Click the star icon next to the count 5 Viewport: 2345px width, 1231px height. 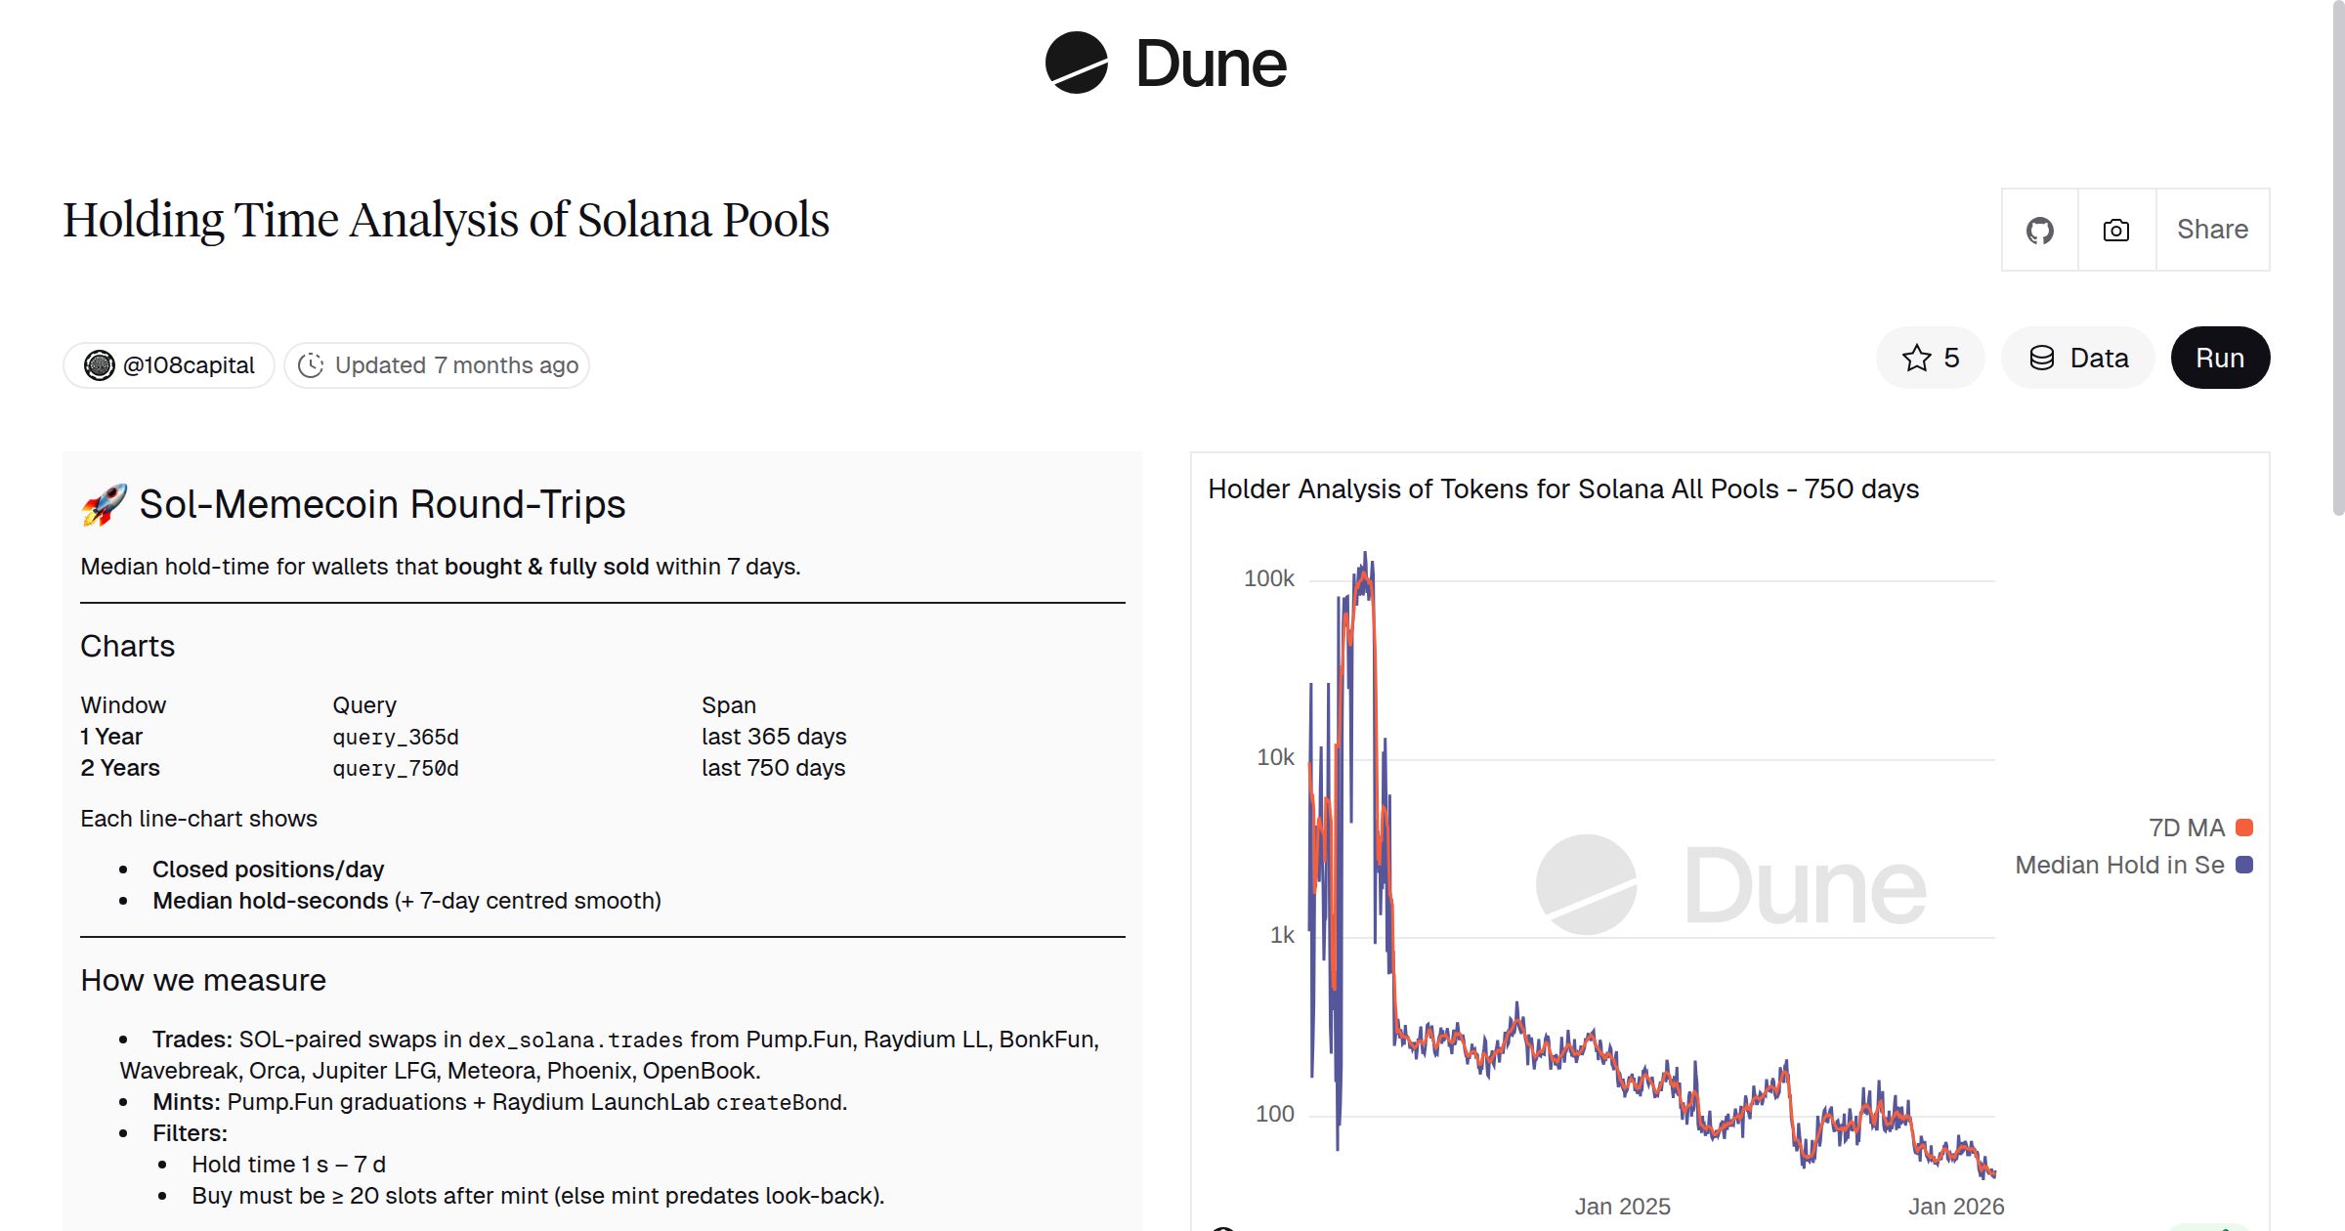(x=1916, y=358)
